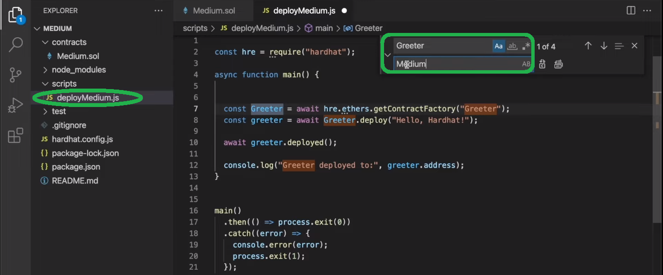Toggle Match Whole Word option
The height and width of the screenshot is (275, 663).
[512, 46]
